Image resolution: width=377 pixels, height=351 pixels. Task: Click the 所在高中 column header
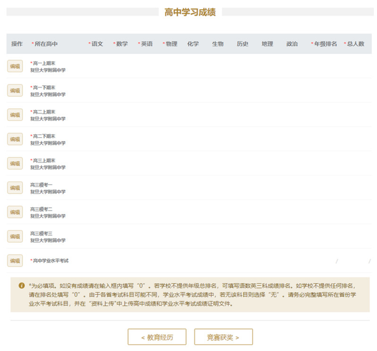point(46,44)
